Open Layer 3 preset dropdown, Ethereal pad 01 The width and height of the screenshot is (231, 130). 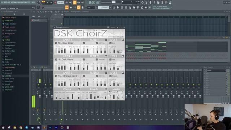pyautogui.click(x=56, y=76)
